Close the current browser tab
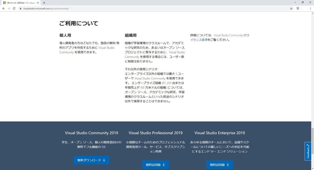Viewport: 314px width, 170px height. pos(38,3)
